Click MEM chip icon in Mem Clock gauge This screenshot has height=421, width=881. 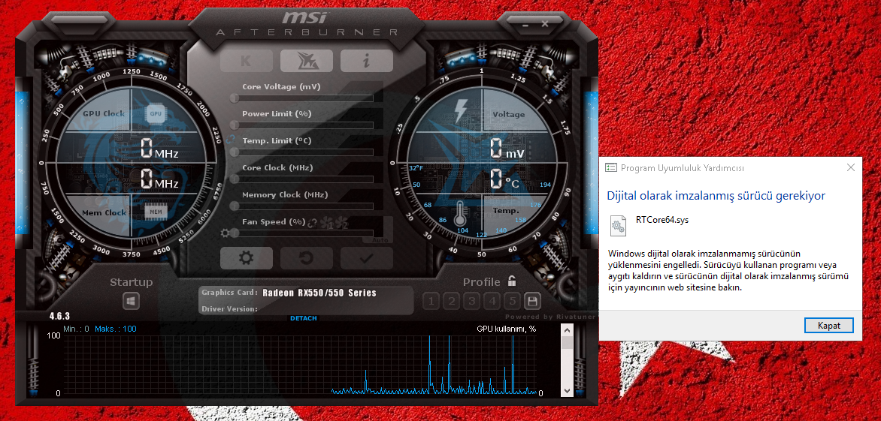[x=156, y=212]
